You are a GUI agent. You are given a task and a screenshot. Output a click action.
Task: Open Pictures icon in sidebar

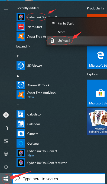pyautogui.click(x=6, y=141)
